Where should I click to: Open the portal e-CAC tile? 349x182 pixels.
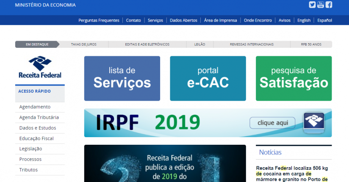tap(208, 78)
